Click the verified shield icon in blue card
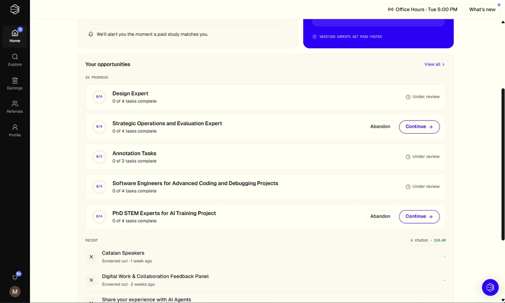The width and height of the screenshot is (505, 303). tap(314, 37)
